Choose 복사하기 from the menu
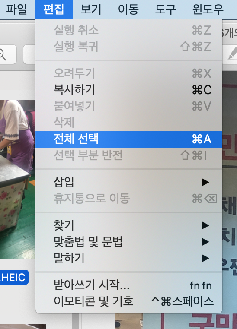The image size is (237, 329). tap(129, 90)
